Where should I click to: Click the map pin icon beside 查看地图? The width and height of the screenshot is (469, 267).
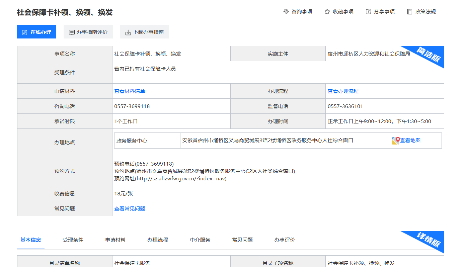tap(396, 141)
